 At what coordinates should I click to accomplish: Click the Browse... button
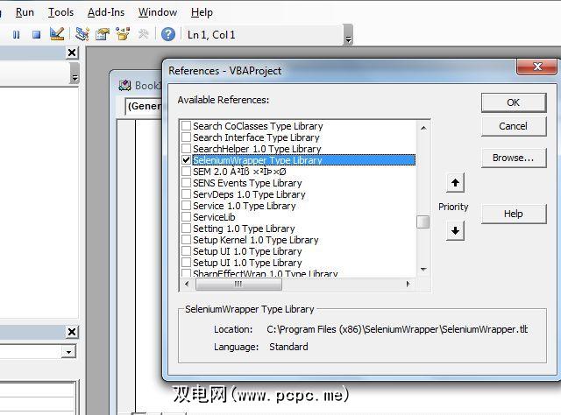click(514, 158)
